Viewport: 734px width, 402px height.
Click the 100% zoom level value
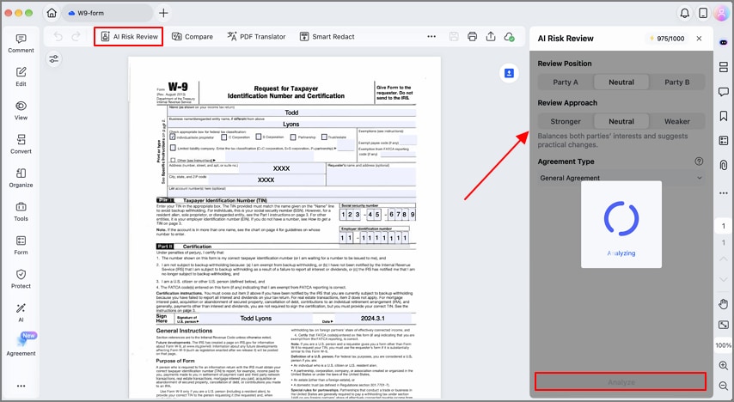(723, 345)
